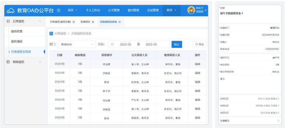Click 响应级别 value 2级
Viewport: 286px width, 128px height.
click(277, 65)
